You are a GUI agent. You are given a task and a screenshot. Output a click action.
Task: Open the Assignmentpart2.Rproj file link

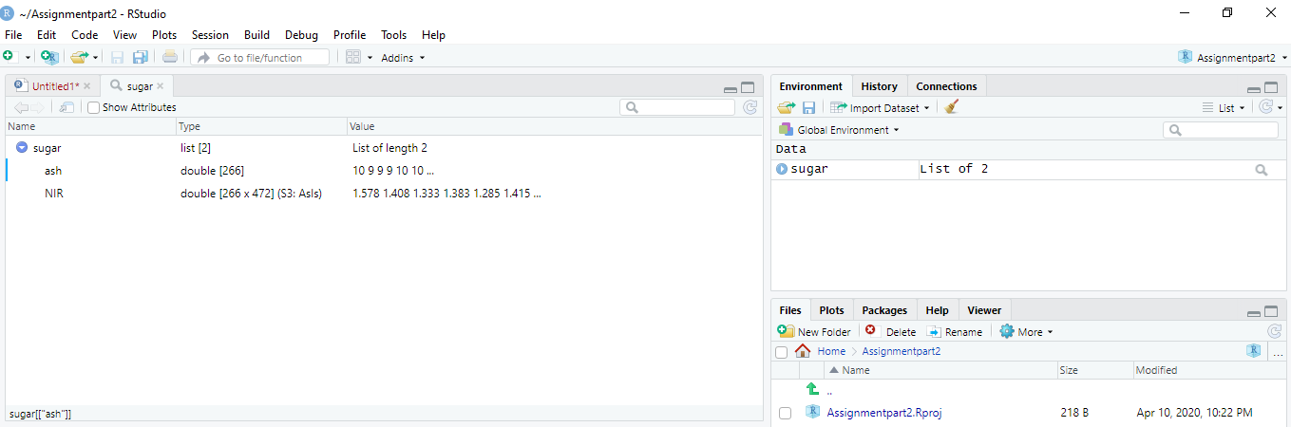(x=884, y=413)
